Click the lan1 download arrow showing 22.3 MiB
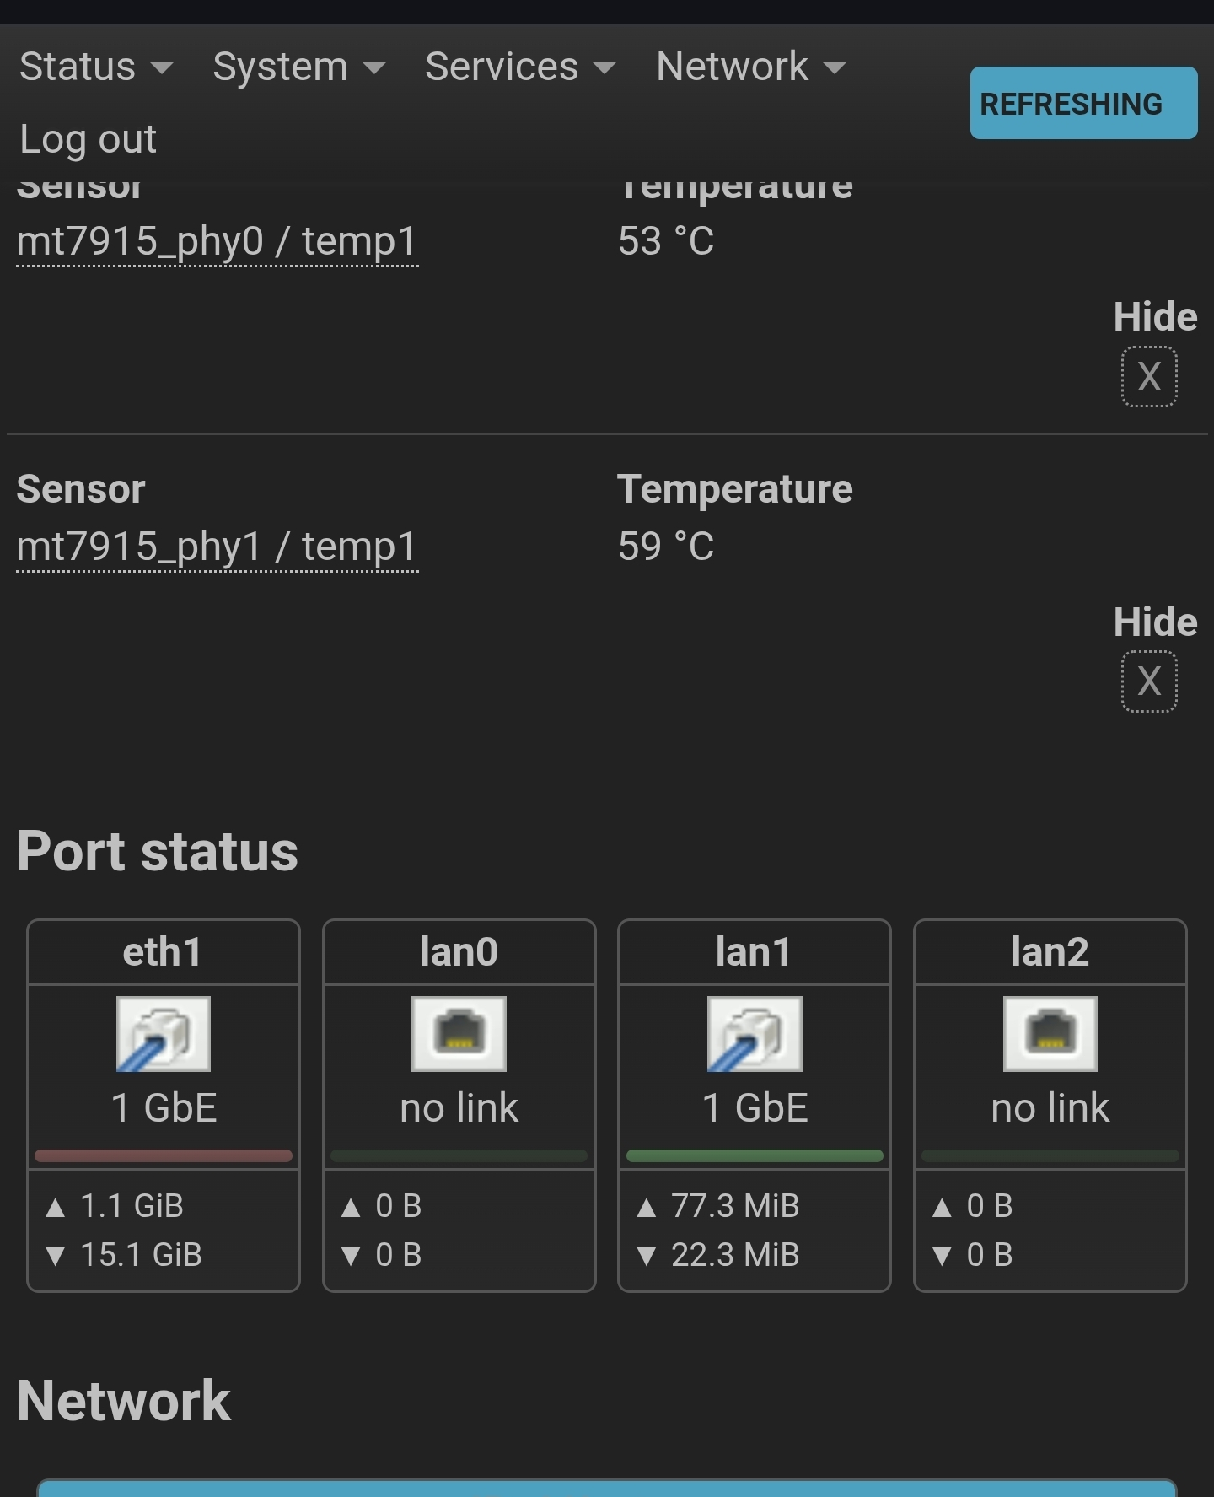The image size is (1214, 1497). point(647,1256)
